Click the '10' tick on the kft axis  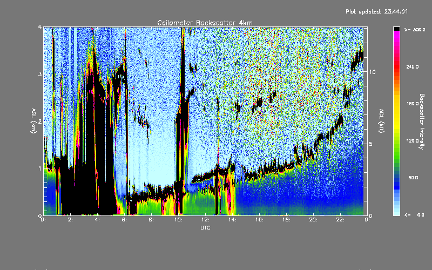pos(372,72)
